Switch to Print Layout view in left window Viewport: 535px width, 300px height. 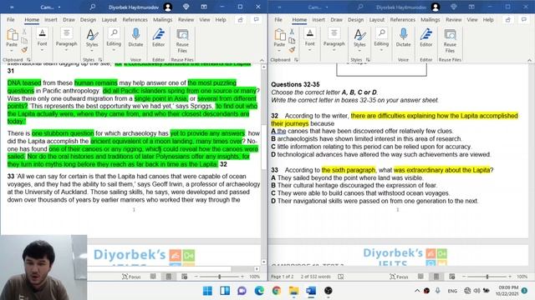coord(169,277)
